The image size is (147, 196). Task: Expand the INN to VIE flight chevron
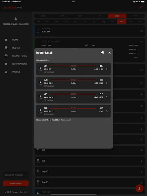(x=107, y=83)
